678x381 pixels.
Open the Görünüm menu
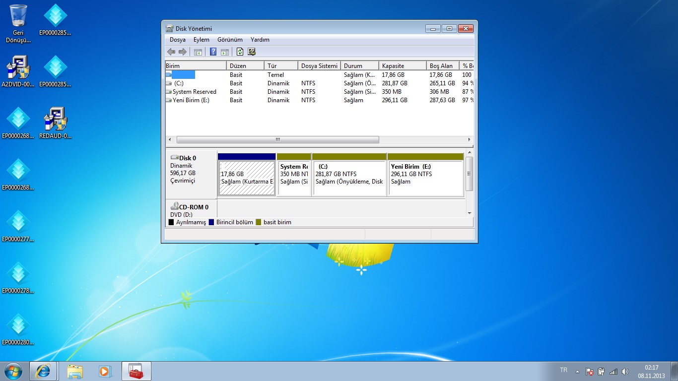(x=230, y=40)
